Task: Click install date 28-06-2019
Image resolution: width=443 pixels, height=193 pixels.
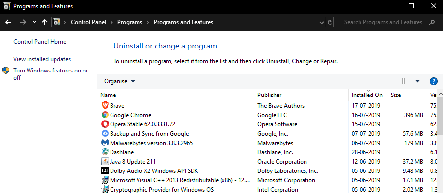Action: point(366,152)
